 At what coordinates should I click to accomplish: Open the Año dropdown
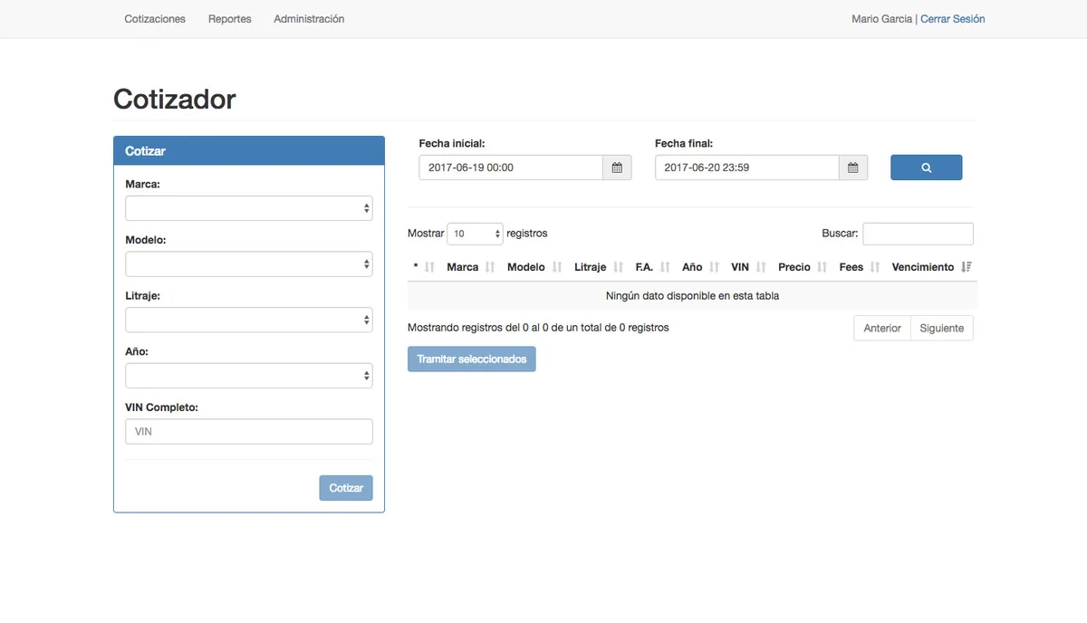click(249, 376)
